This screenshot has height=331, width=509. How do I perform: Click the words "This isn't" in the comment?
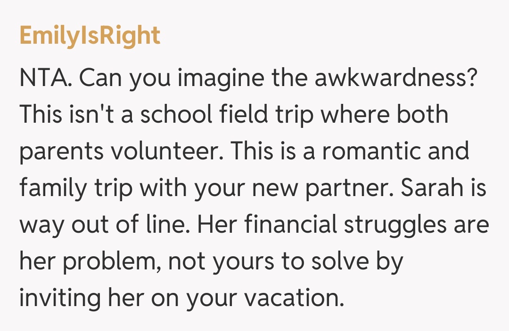(x=62, y=115)
